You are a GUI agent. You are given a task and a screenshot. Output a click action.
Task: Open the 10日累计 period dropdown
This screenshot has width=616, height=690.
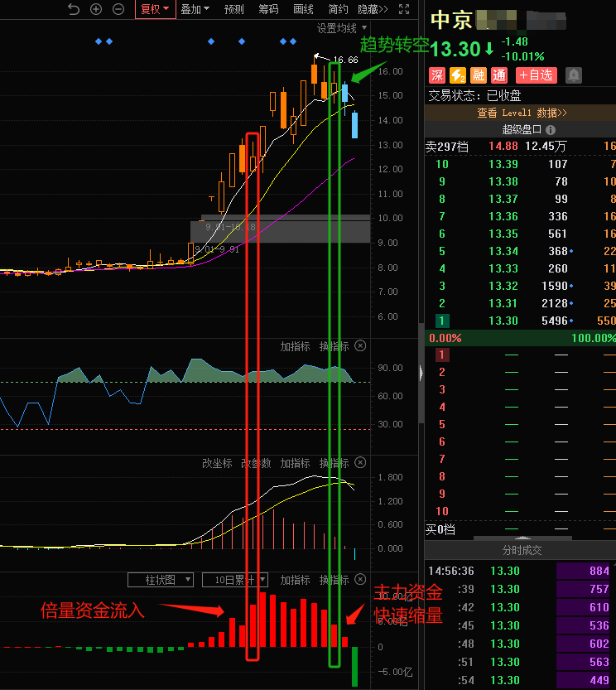click(x=235, y=580)
